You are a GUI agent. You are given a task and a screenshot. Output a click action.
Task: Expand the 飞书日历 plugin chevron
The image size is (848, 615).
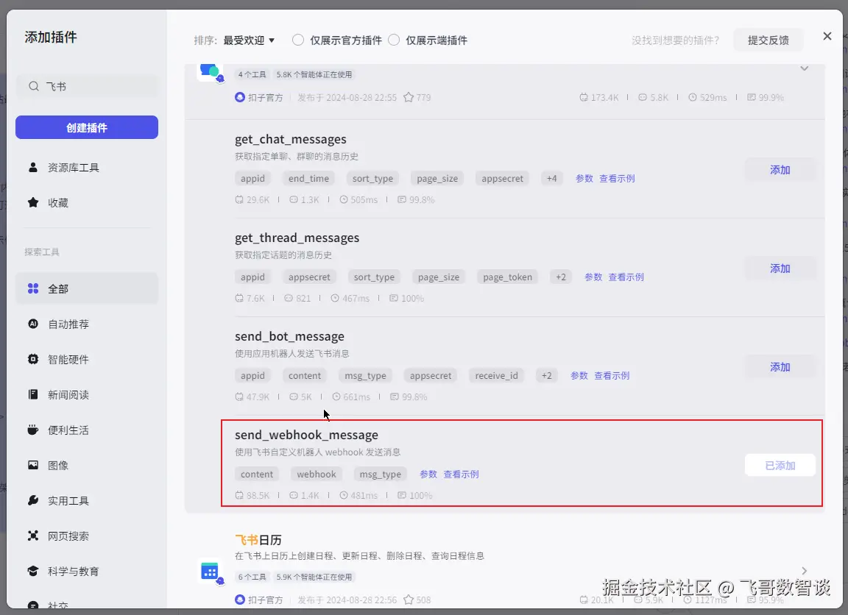coord(804,571)
